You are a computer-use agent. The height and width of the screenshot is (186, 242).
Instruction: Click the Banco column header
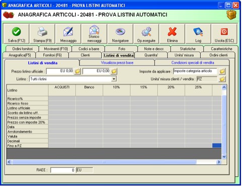(x=89, y=90)
